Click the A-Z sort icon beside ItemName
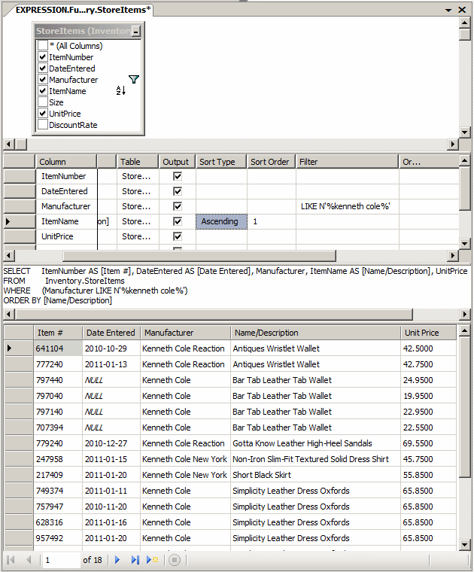This screenshot has width=474, height=572. (120, 90)
